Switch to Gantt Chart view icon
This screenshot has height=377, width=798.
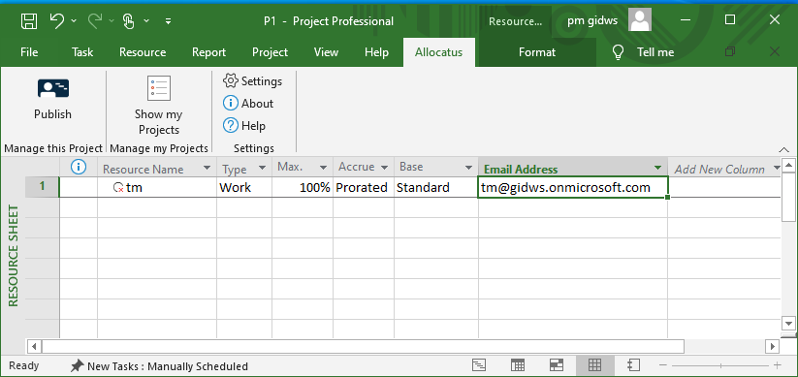coord(479,364)
